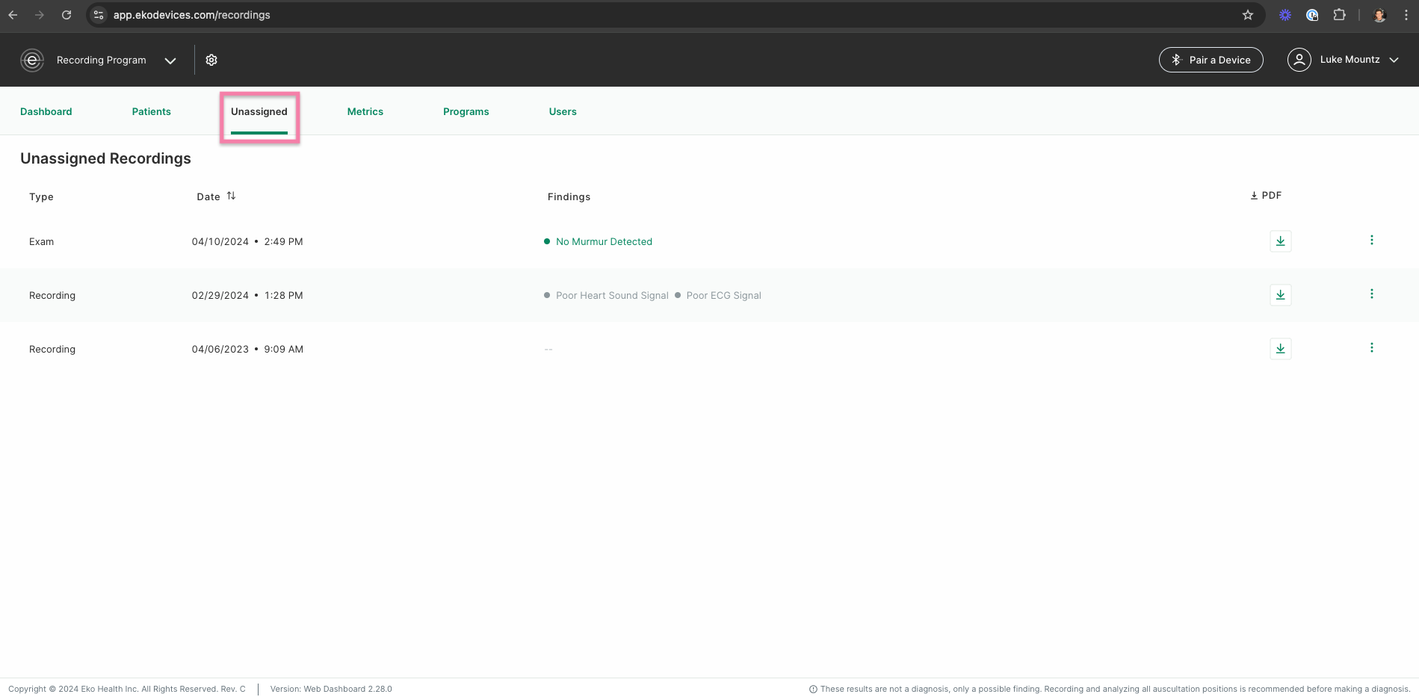Open the Luke Mountz user menu chevron
The image size is (1419, 697).
coord(1394,60)
